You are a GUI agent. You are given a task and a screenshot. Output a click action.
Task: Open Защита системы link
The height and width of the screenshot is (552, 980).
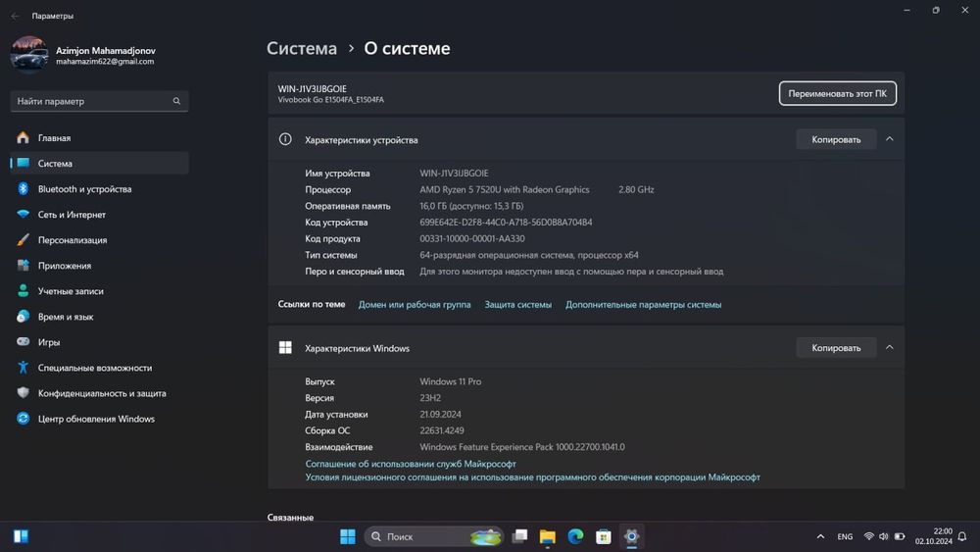[x=518, y=305]
